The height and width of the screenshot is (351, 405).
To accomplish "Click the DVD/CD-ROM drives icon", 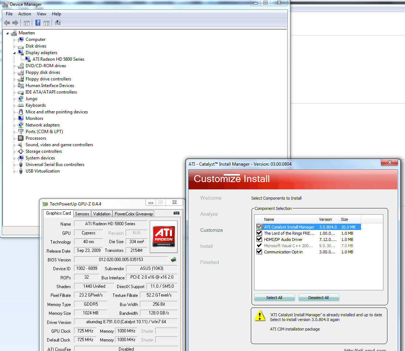I will (21, 66).
